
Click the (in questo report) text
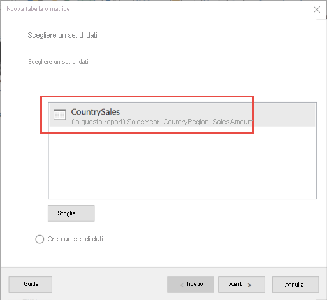[x=98, y=122]
